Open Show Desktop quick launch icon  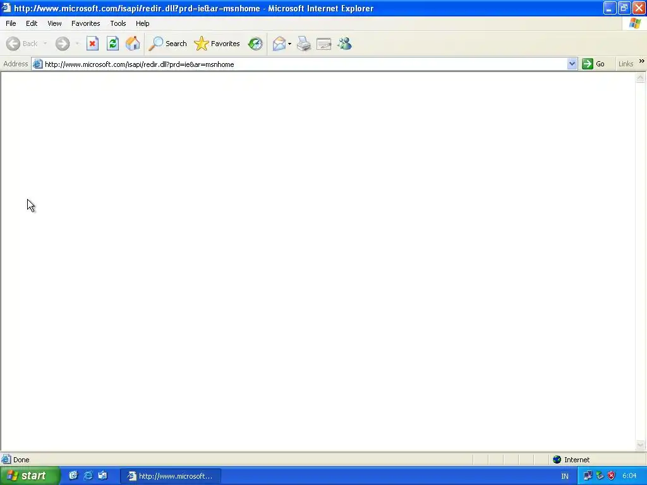(73, 476)
